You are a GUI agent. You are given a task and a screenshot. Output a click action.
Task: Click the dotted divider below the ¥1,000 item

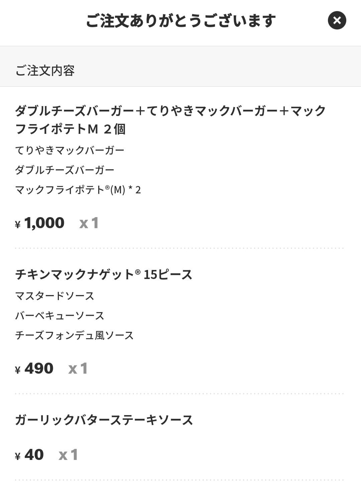point(179,248)
